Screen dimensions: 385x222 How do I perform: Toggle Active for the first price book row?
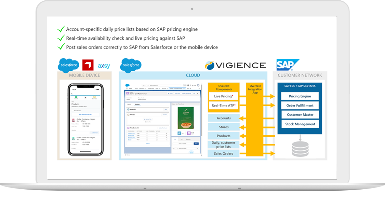157,133
